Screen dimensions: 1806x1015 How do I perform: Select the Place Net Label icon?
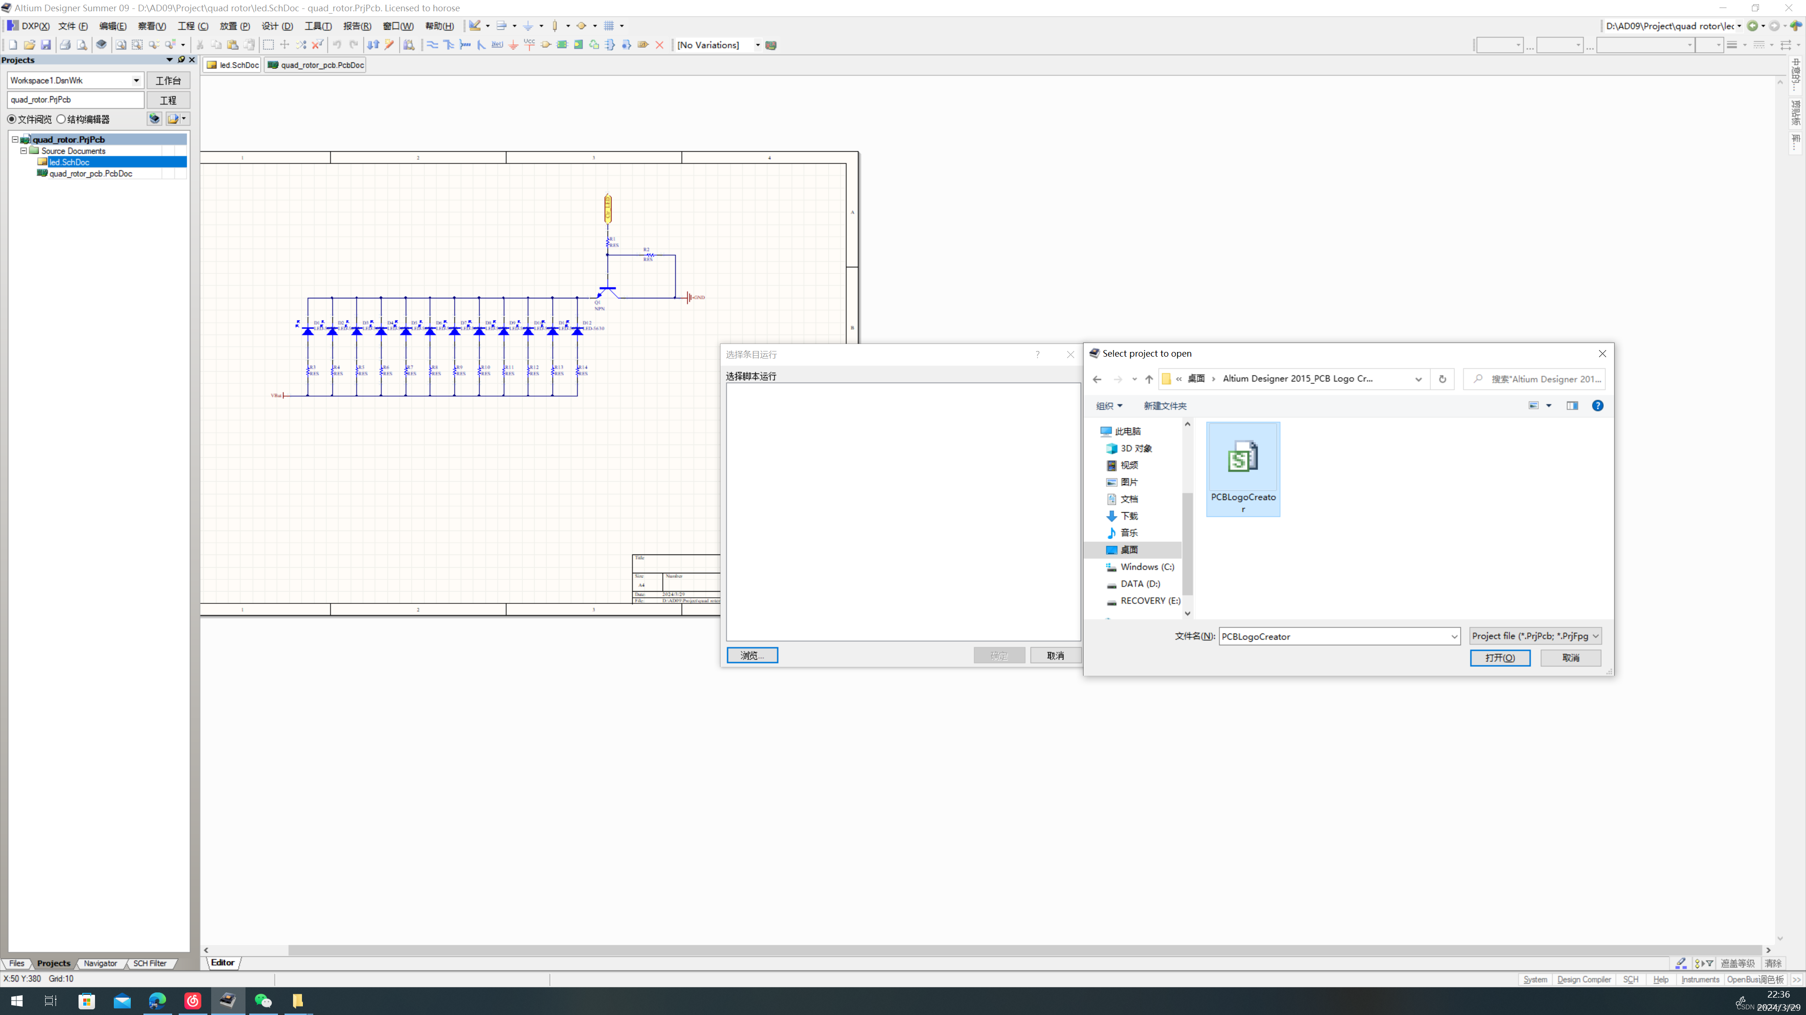click(x=497, y=45)
